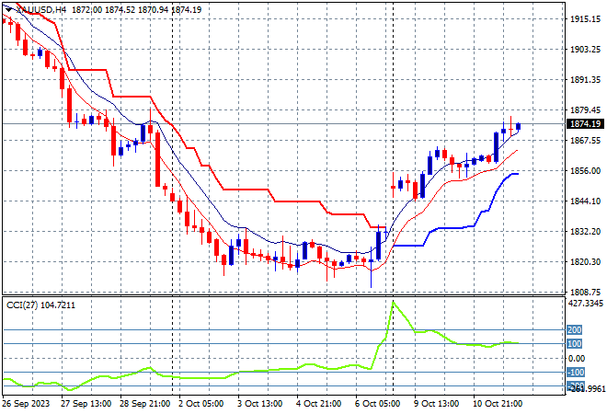The width and height of the screenshot is (607, 414).
Task: Click the CCI -100 level label
Action: [x=575, y=373]
